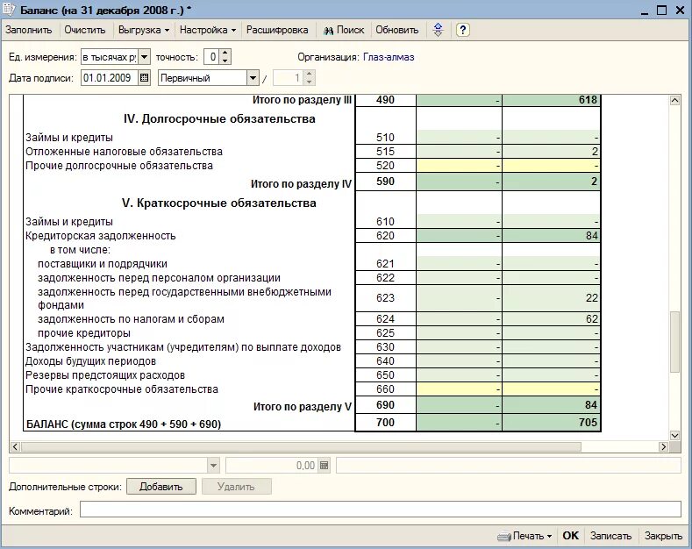Select value 62 in row 624

coord(551,319)
